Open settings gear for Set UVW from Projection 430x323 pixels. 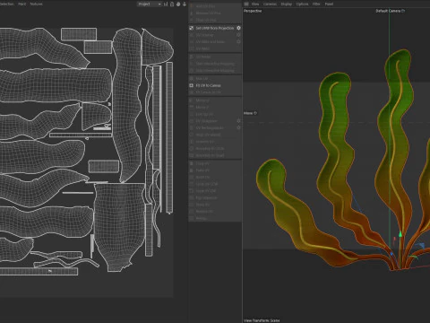point(238,28)
